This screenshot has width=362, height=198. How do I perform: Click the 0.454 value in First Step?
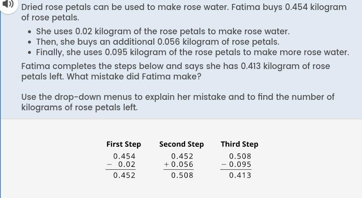tap(124, 156)
